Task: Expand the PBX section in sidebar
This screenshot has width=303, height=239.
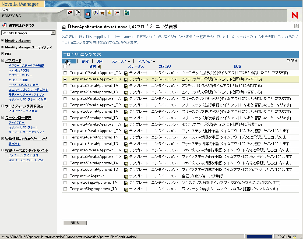Action: (x=3, y=54)
